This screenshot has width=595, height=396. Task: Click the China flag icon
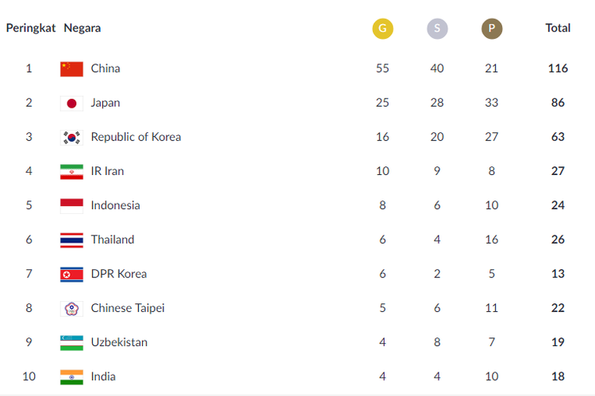tap(71, 69)
